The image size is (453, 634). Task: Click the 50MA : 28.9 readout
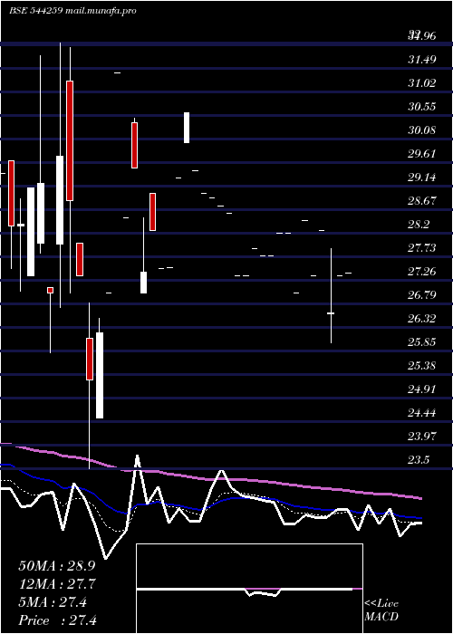point(56,566)
